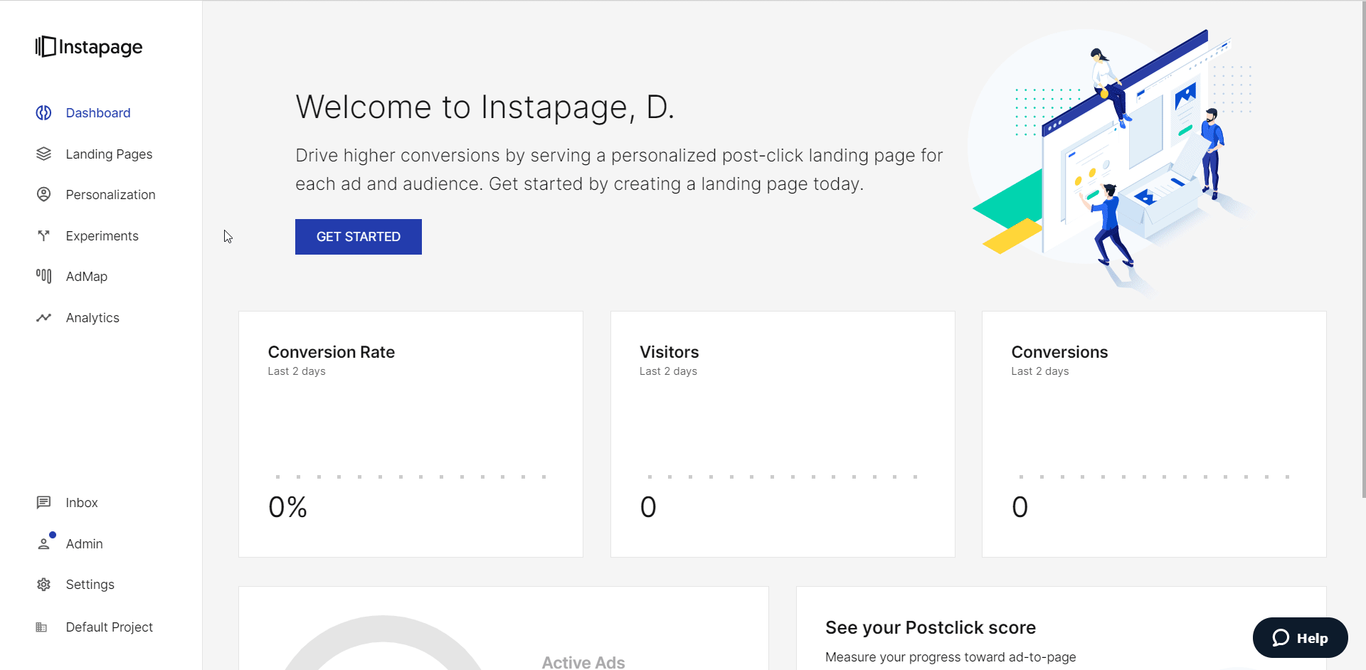Click the "Last 2 days" text under Visitors
Image resolution: width=1366 pixels, height=670 pixels.
click(668, 371)
